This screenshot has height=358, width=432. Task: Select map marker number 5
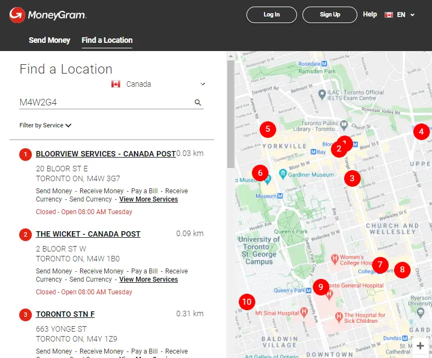coord(267,130)
